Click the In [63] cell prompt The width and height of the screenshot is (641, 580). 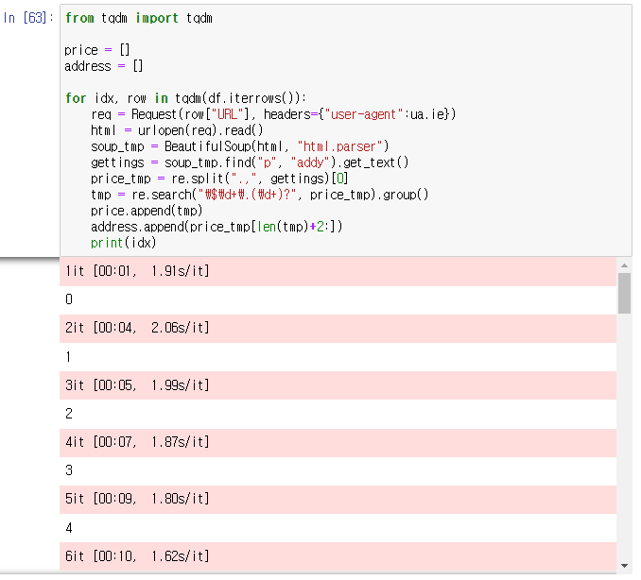pos(28,18)
